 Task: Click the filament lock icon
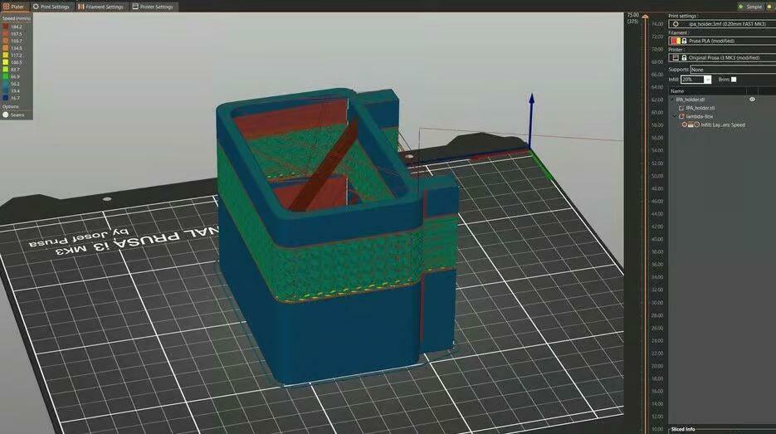tap(684, 41)
